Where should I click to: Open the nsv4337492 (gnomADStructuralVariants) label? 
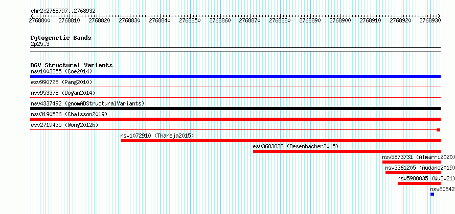click(x=87, y=103)
